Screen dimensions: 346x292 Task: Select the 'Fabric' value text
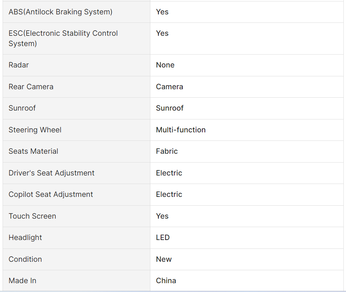(167, 151)
